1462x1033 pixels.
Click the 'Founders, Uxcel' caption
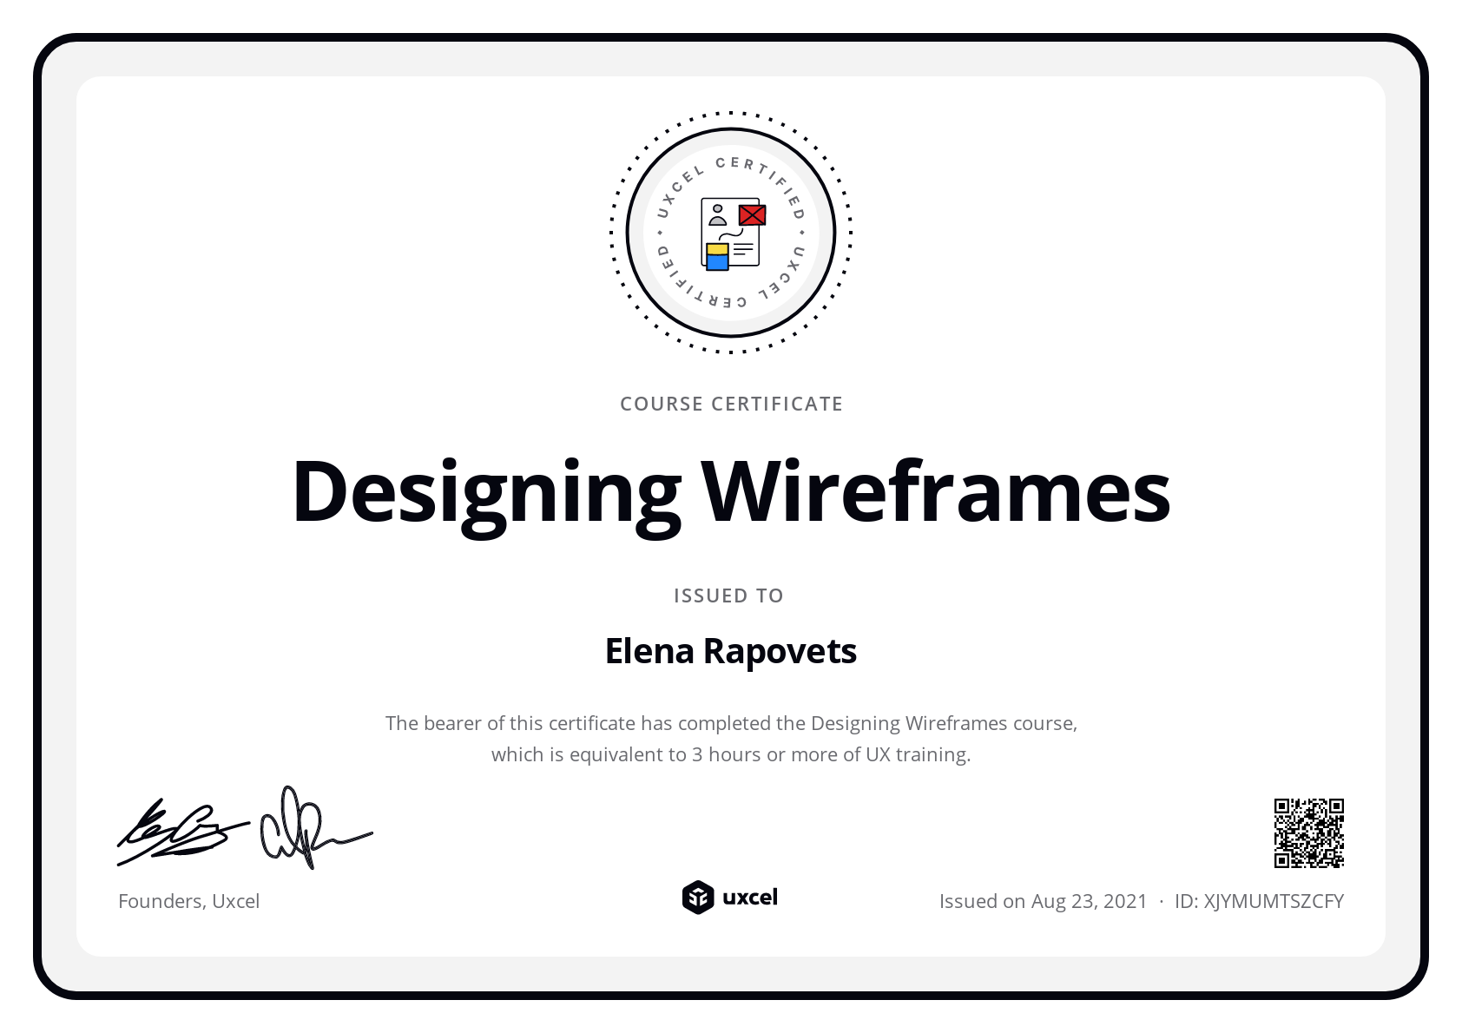click(x=188, y=901)
